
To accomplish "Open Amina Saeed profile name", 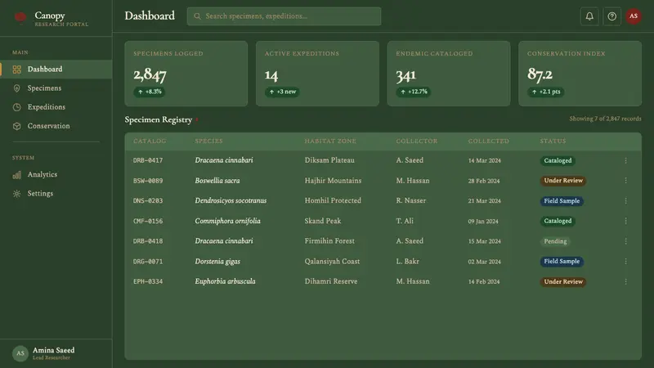I will [53, 350].
